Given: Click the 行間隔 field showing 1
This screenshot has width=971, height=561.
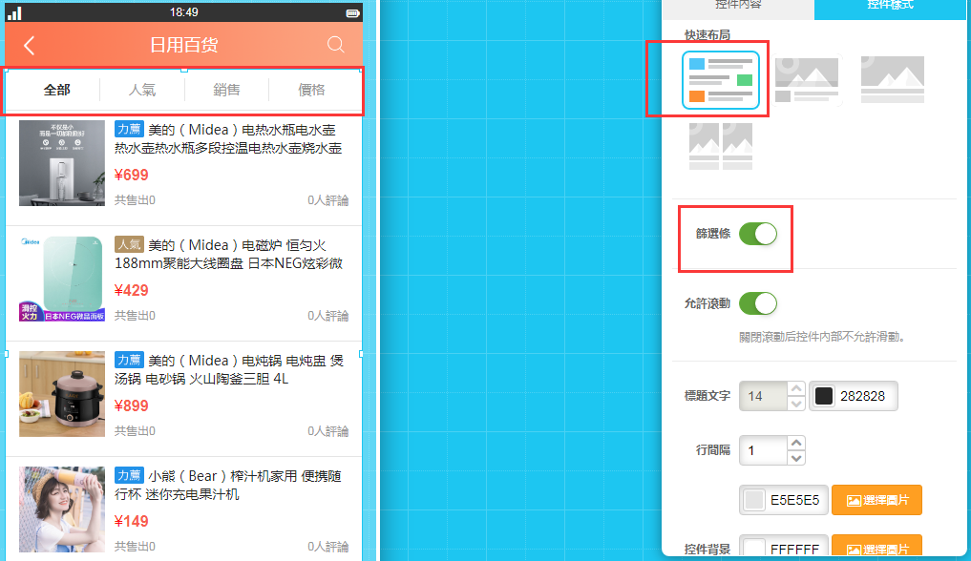Looking at the screenshot, I should pyautogui.click(x=764, y=450).
